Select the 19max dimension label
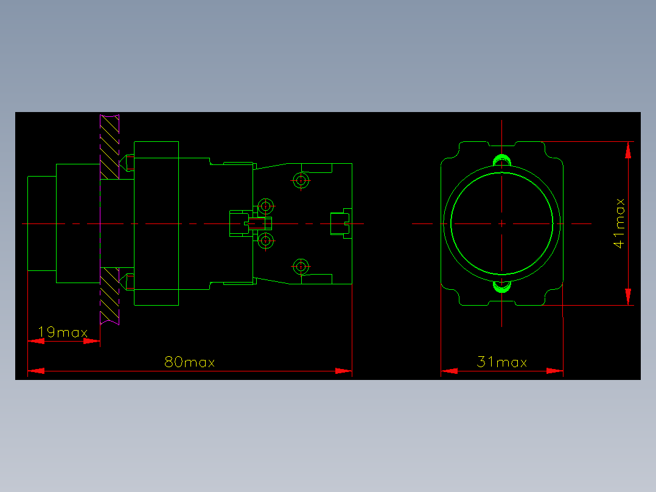This screenshot has width=656, height=492. (x=63, y=332)
